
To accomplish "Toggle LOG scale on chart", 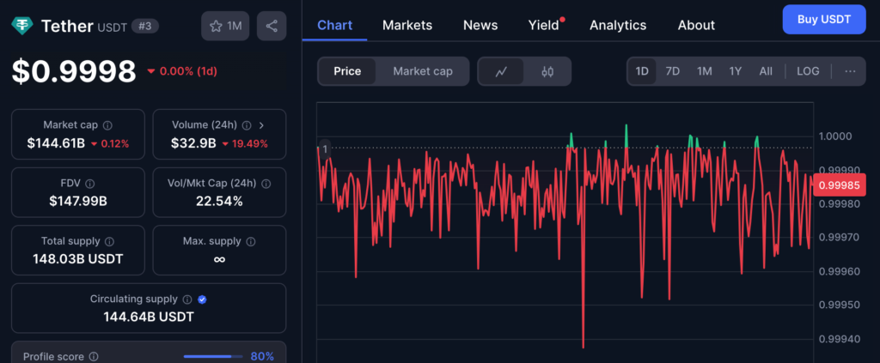I will (808, 71).
